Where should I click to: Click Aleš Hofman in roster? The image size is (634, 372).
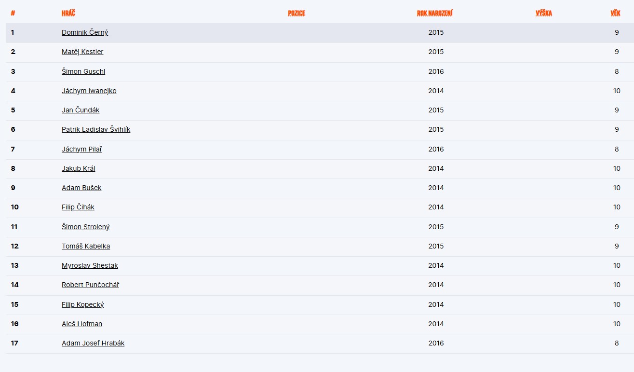point(82,324)
